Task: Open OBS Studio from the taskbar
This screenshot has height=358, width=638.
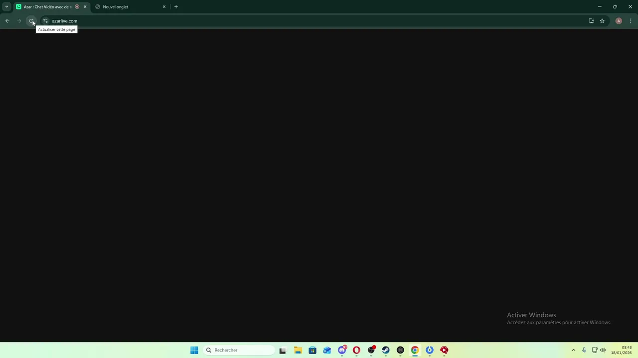Action: (x=371, y=350)
